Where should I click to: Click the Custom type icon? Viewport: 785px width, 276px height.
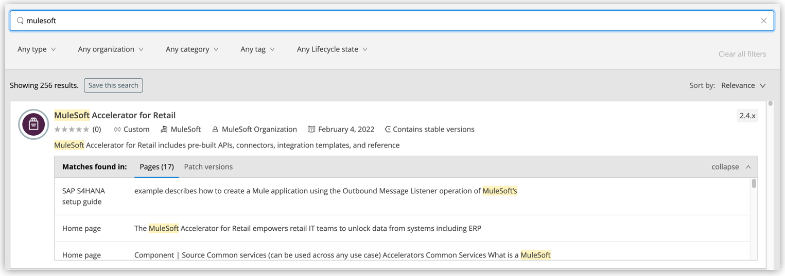(117, 130)
